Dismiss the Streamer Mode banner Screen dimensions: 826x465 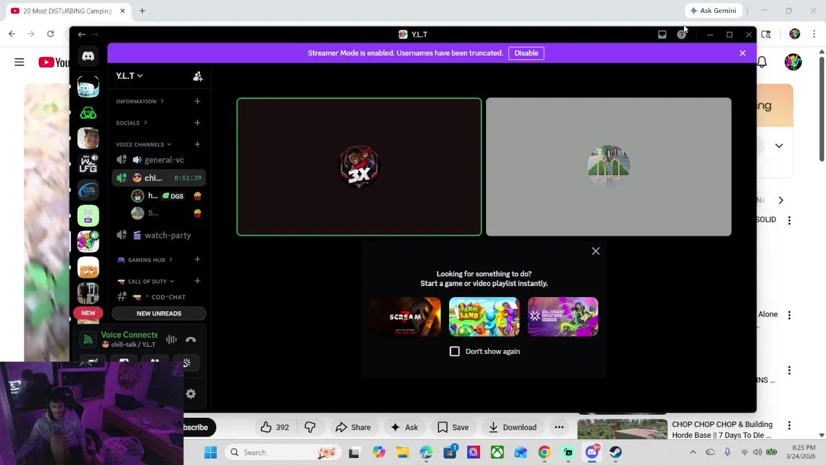(743, 53)
